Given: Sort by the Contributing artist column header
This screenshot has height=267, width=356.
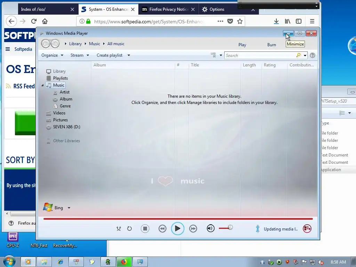Looking at the screenshot, I should click(x=302, y=65).
